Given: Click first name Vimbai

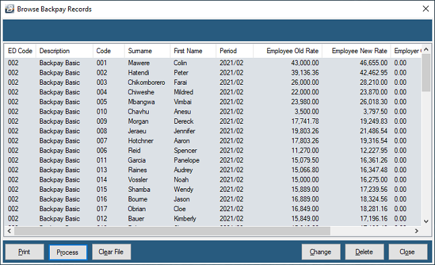Looking at the screenshot, I should (182, 102).
